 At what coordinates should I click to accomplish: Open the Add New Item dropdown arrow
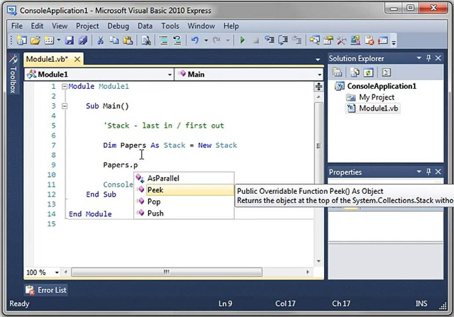point(59,40)
